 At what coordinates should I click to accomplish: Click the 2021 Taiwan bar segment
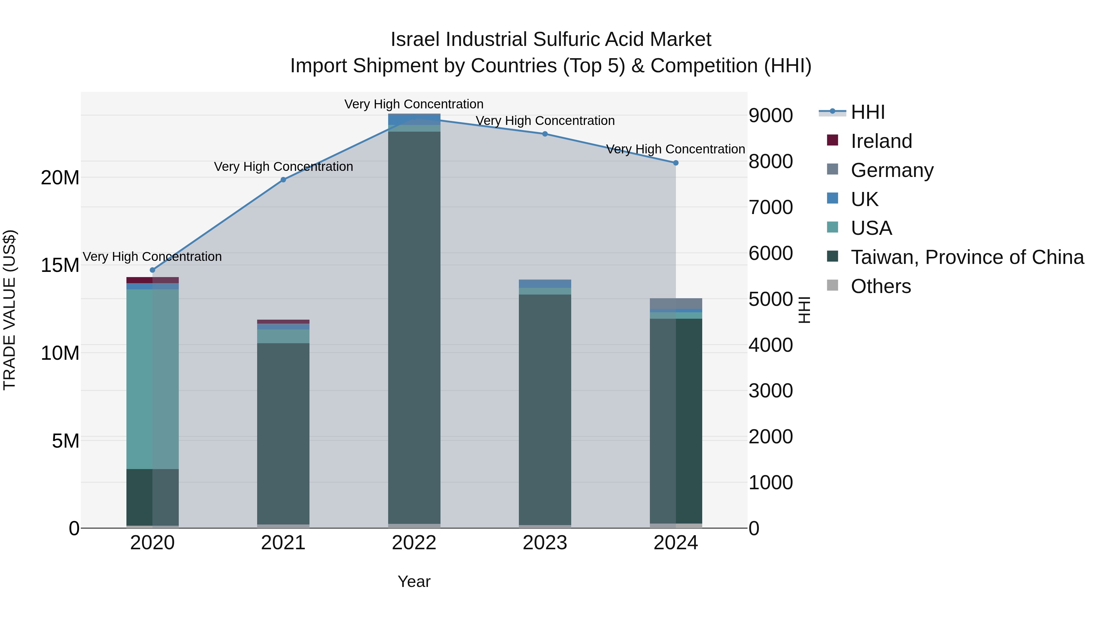click(283, 434)
